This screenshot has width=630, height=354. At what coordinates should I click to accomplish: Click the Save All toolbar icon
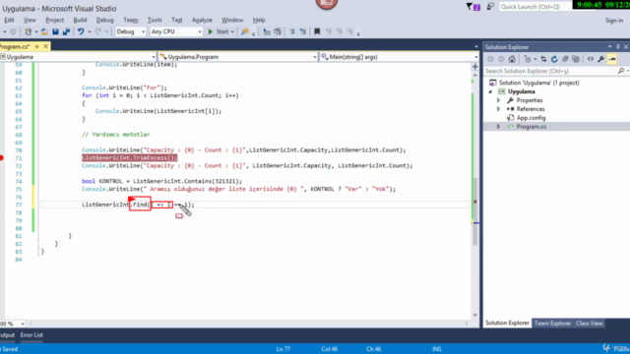coord(66,31)
